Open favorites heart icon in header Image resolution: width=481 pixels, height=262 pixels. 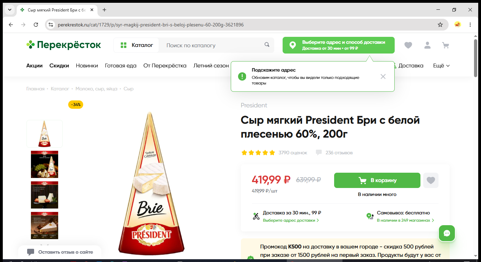pos(408,45)
